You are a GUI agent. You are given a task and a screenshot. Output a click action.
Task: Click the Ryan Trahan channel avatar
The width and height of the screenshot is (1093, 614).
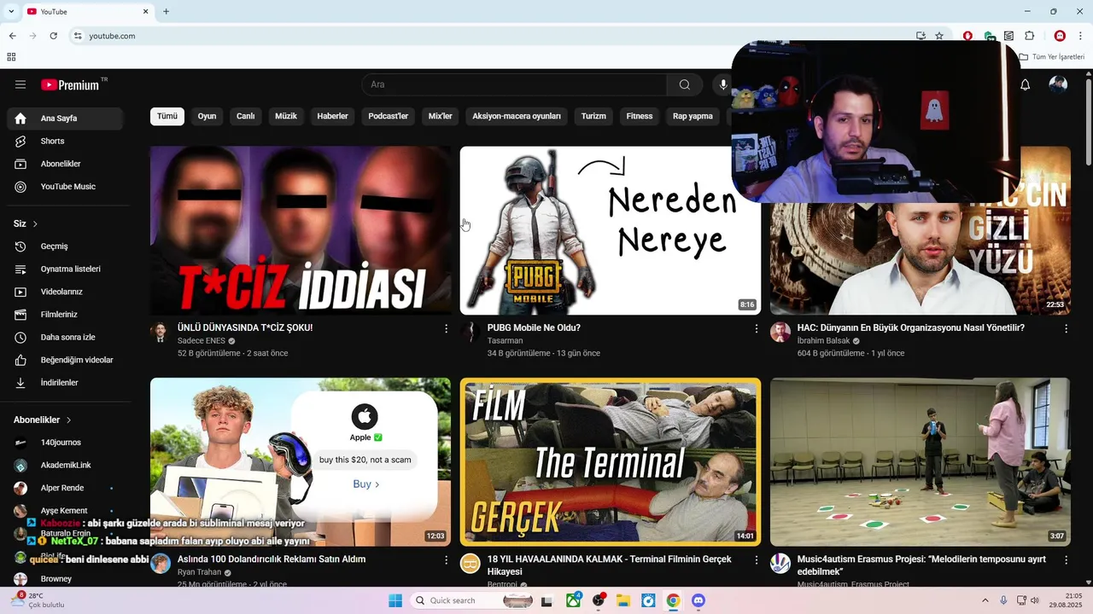[x=161, y=563]
